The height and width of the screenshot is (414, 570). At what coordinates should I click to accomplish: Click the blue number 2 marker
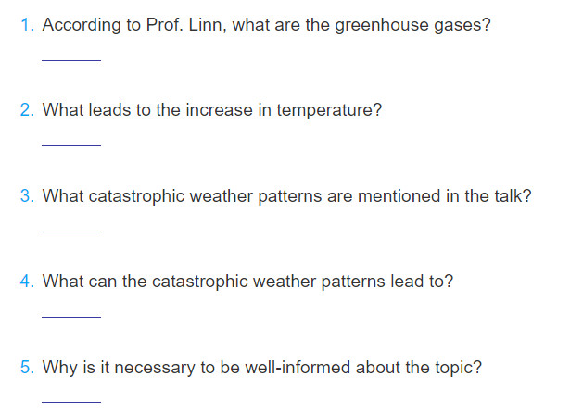(27, 110)
